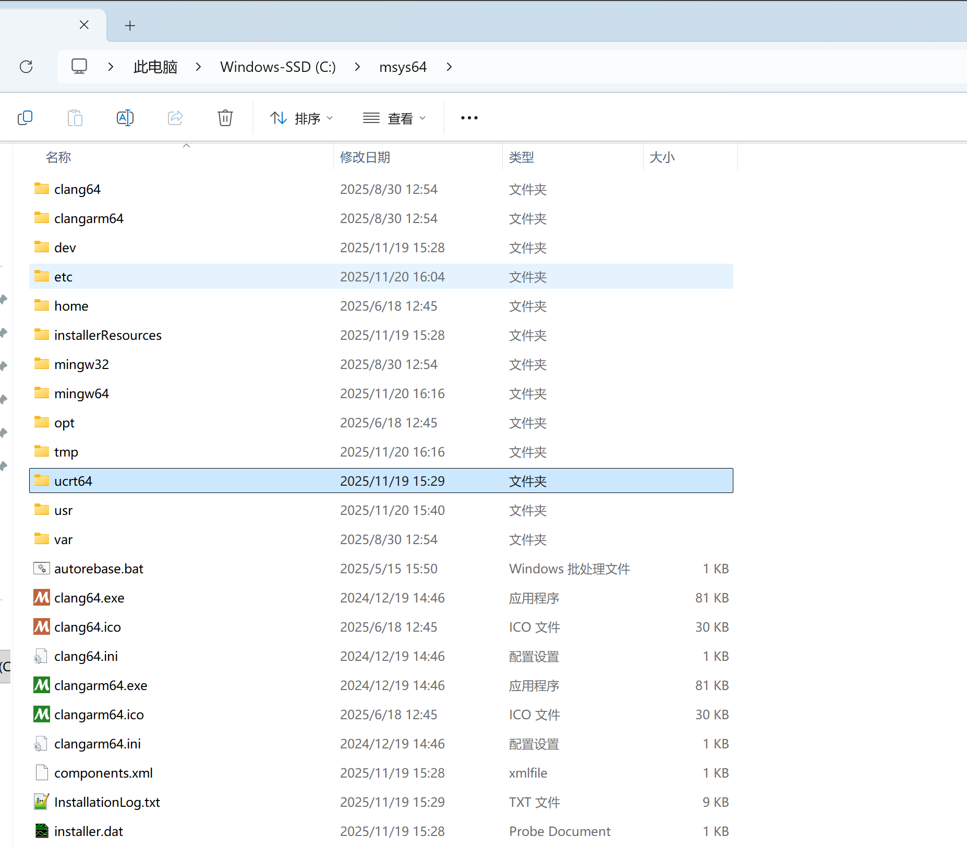Expand the chevron after msys64

pyautogui.click(x=449, y=67)
